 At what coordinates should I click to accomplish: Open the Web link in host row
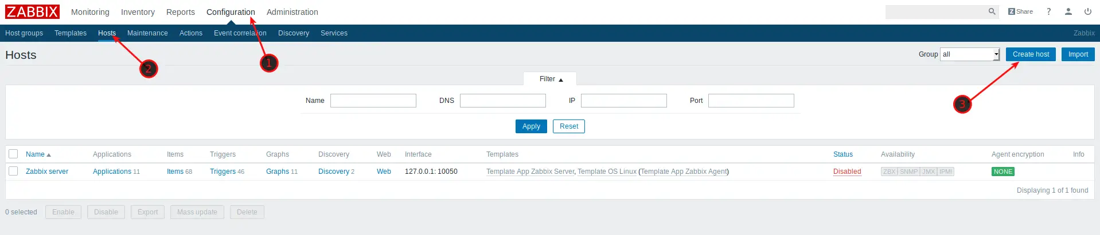coord(384,172)
